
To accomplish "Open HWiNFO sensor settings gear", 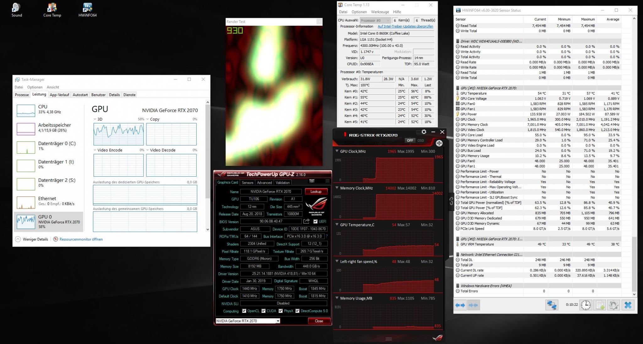I will [613, 305].
